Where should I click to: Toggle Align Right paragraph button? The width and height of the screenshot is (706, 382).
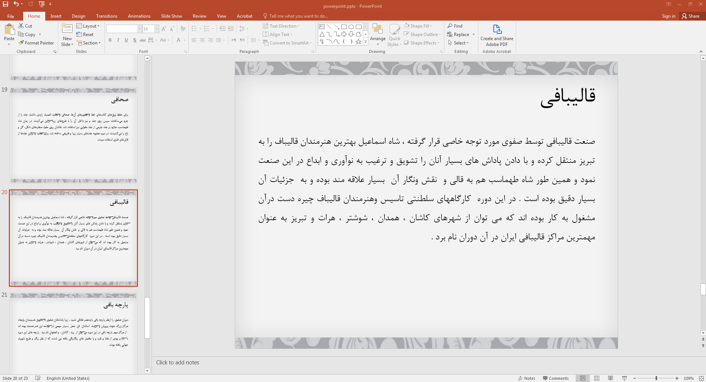210,40
